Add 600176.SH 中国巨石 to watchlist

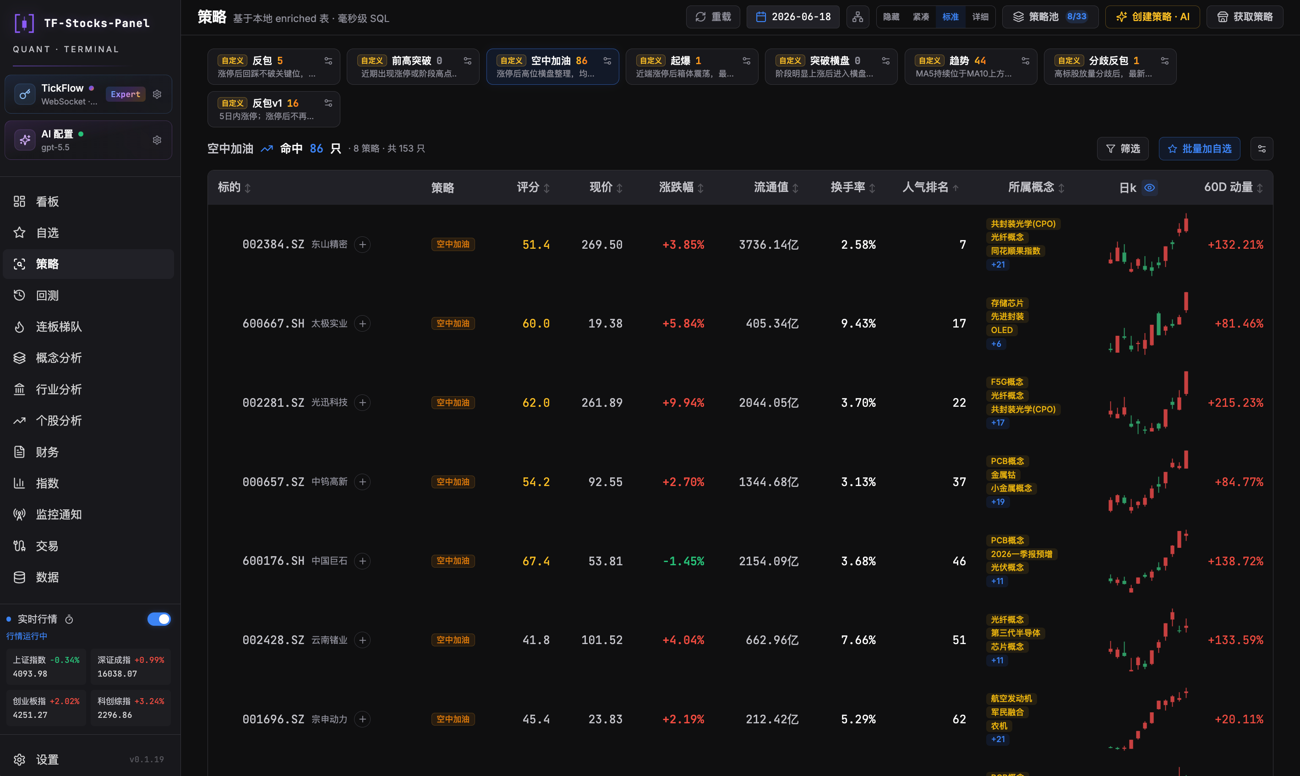point(362,561)
